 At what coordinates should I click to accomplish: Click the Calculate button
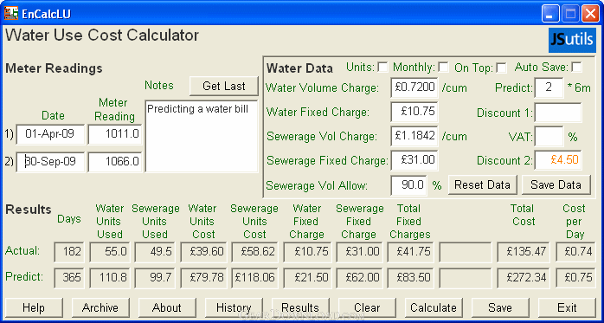[x=434, y=307]
